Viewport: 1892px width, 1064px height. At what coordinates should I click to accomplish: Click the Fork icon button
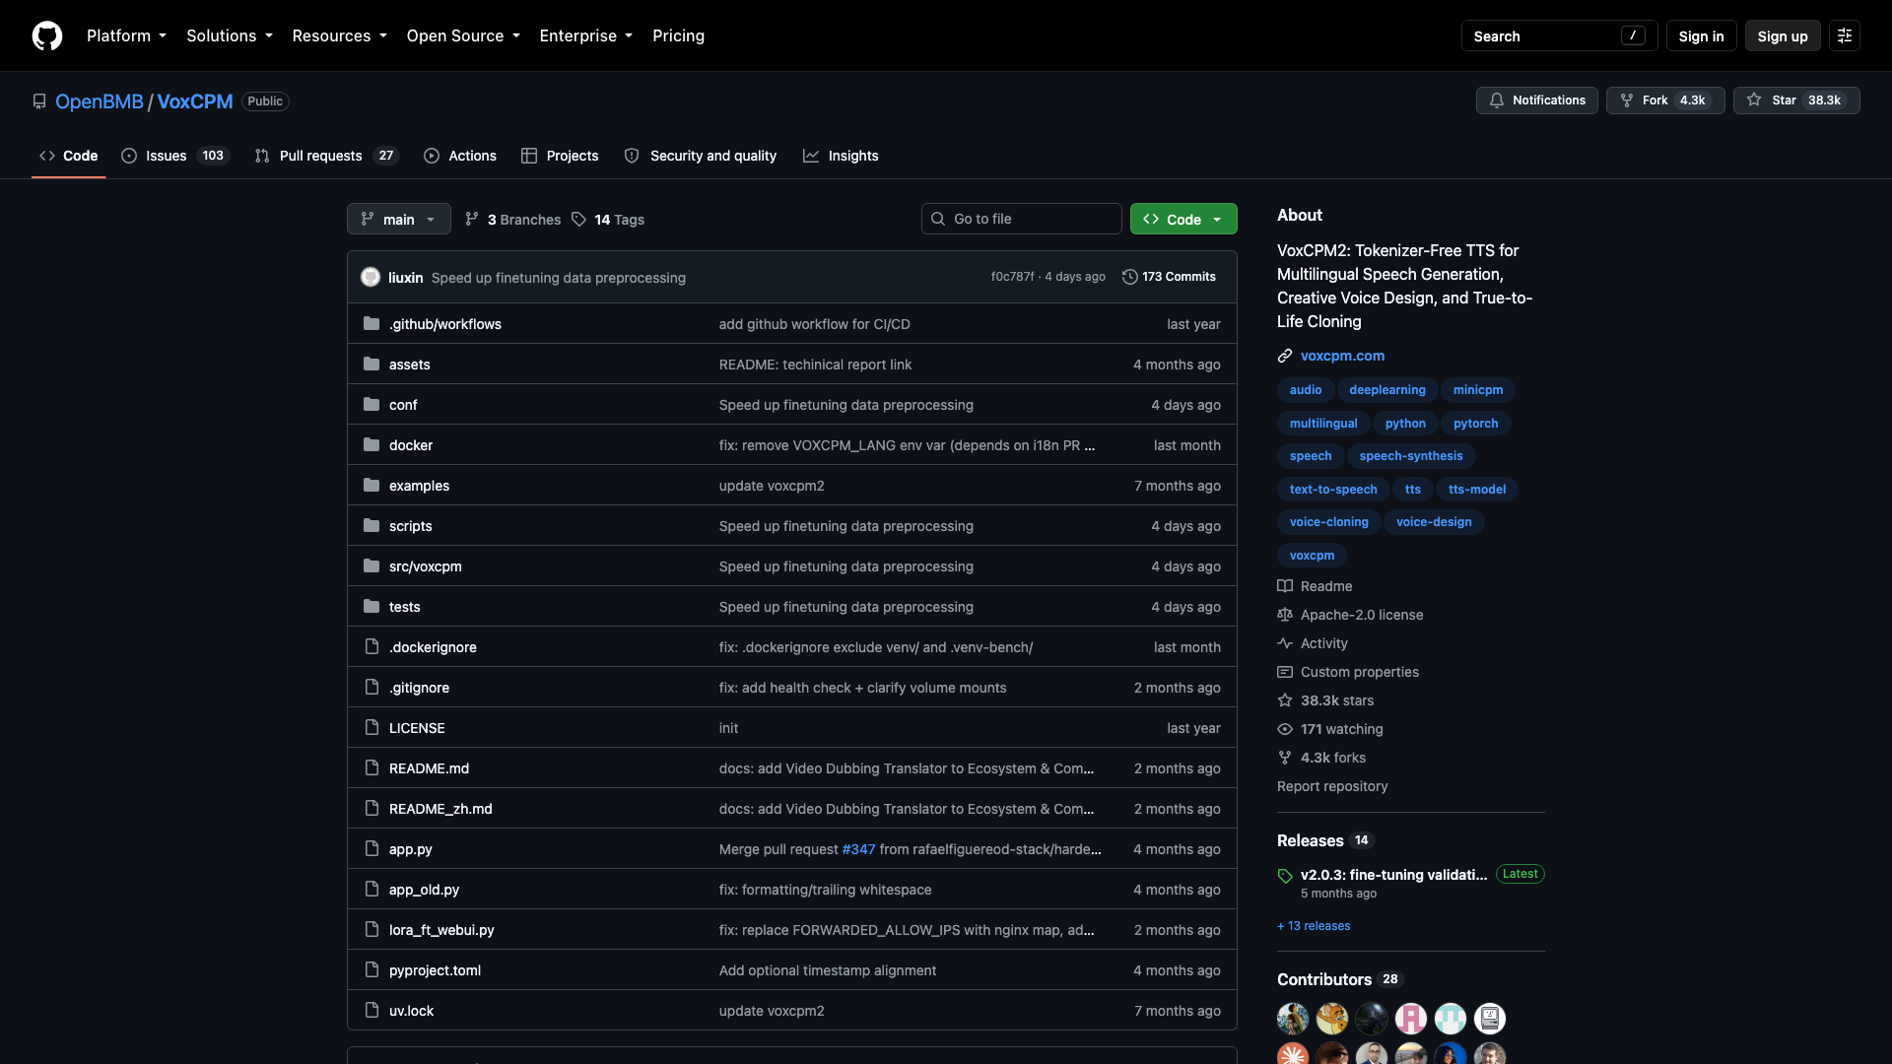point(1627,100)
